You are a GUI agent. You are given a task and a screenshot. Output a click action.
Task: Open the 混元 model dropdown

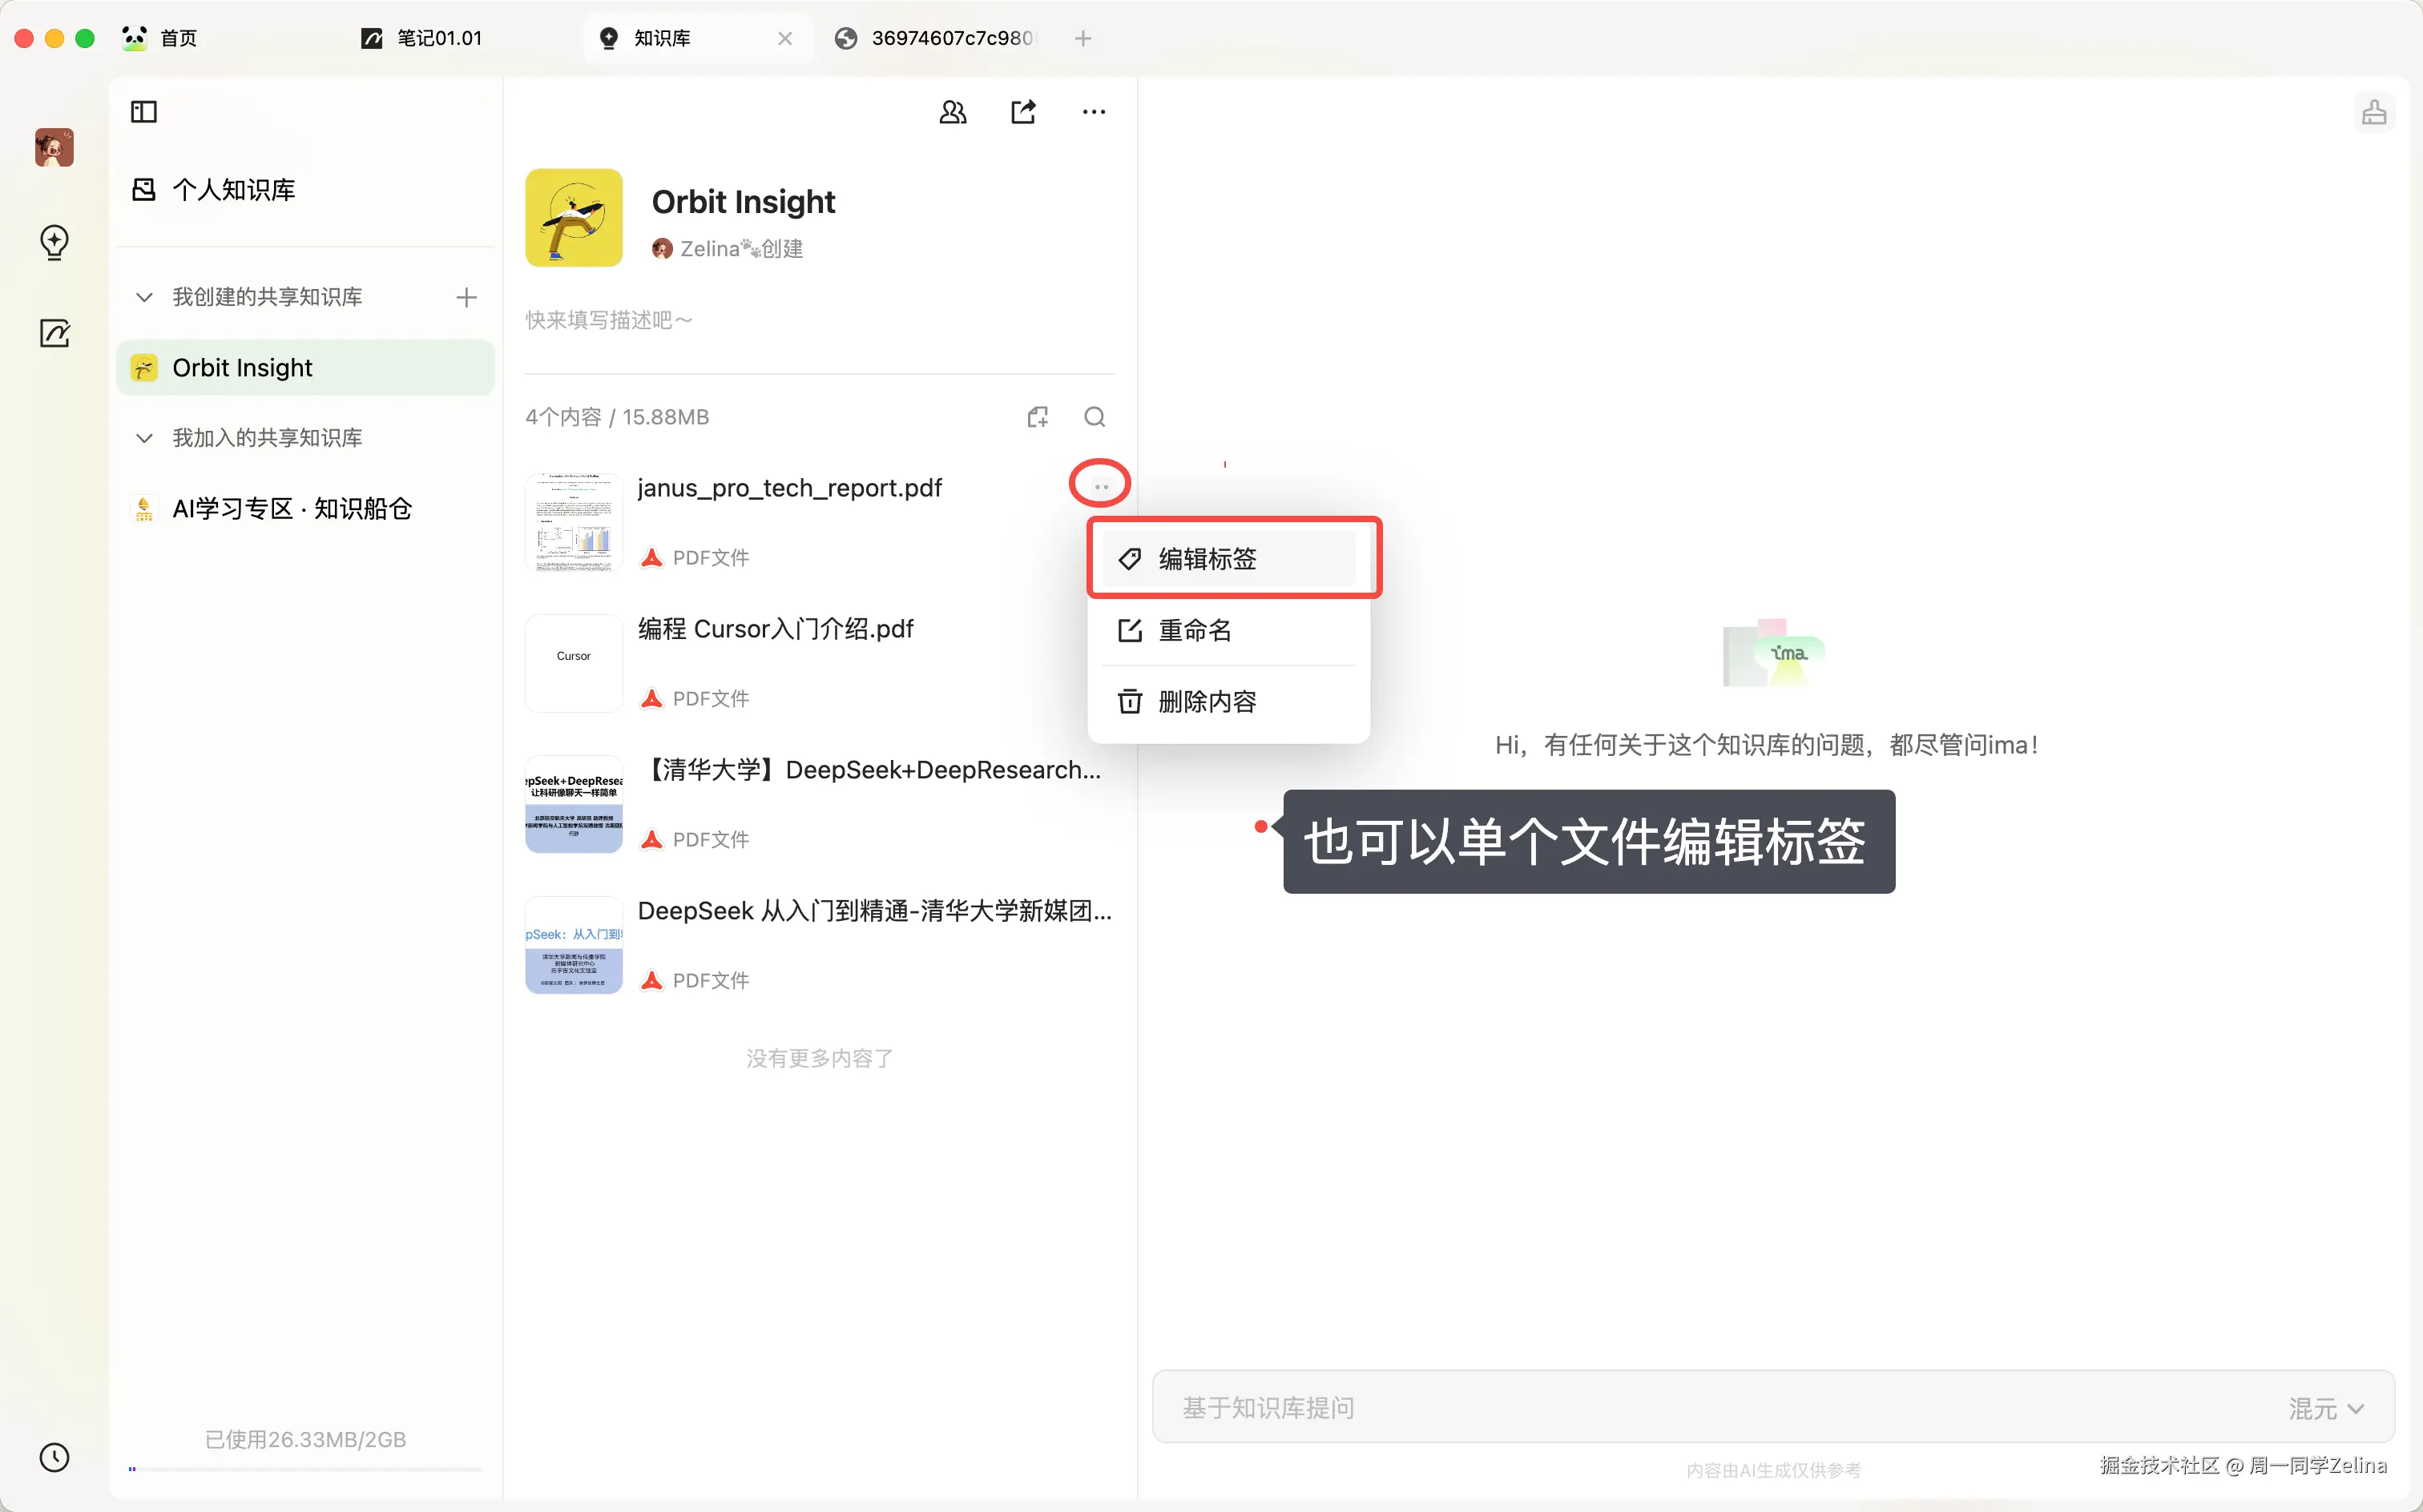coord(2326,1407)
